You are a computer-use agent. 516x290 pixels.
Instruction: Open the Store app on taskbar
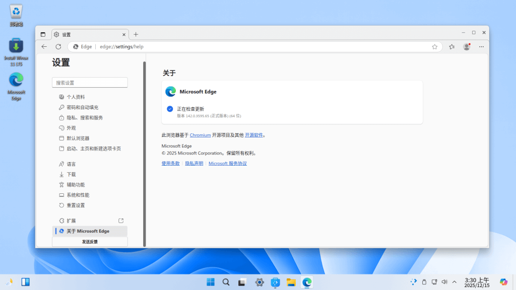275,282
